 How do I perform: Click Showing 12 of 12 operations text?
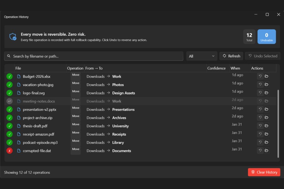tap(27, 172)
